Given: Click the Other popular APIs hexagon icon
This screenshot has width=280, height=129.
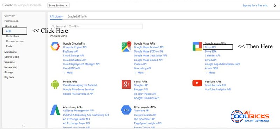Looking at the screenshot, I should (x=126, y=110).
